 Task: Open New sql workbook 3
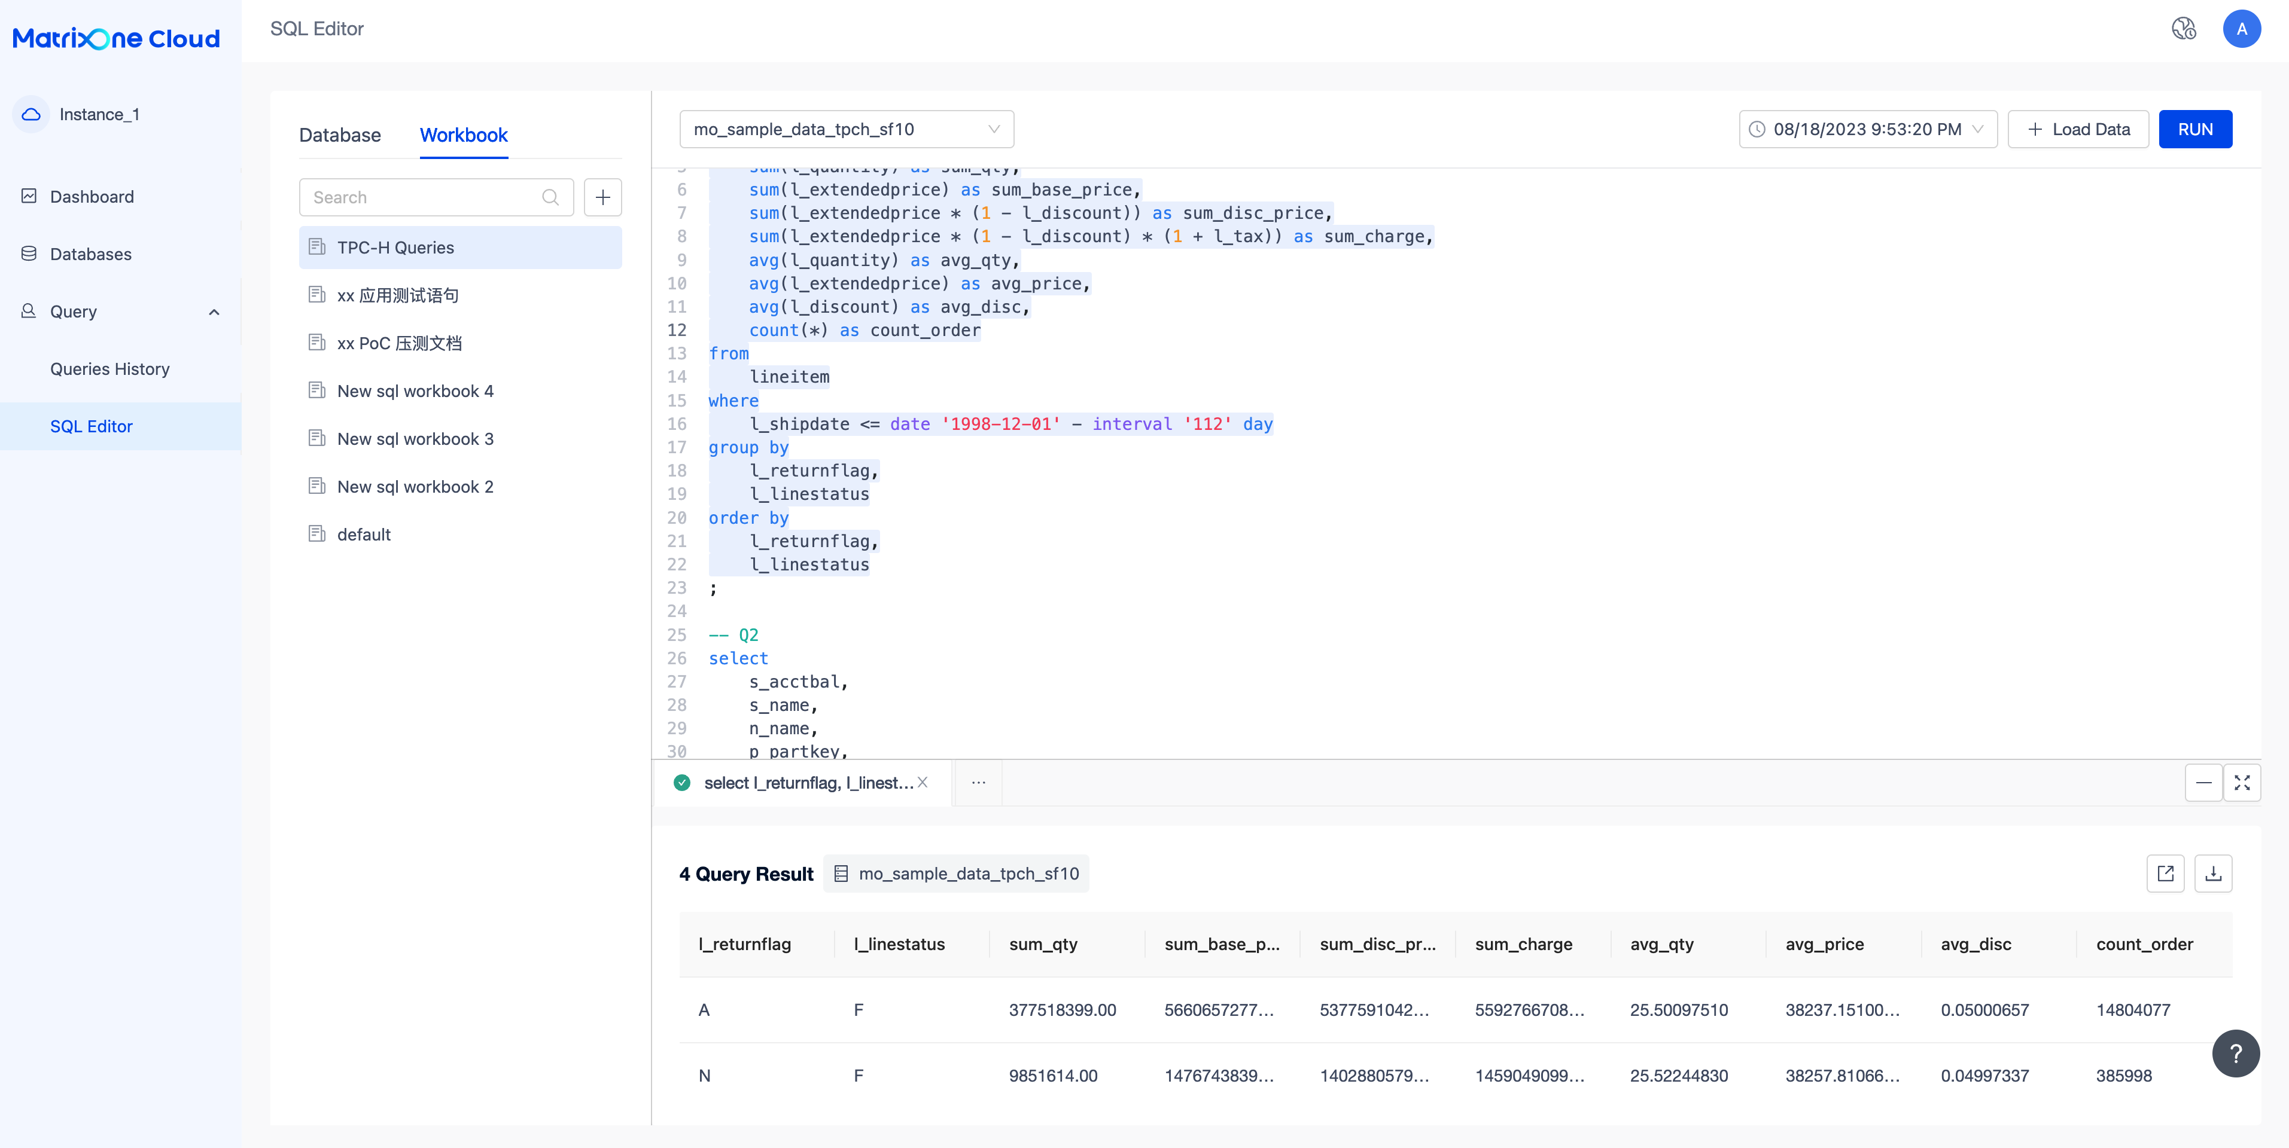[459, 439]
